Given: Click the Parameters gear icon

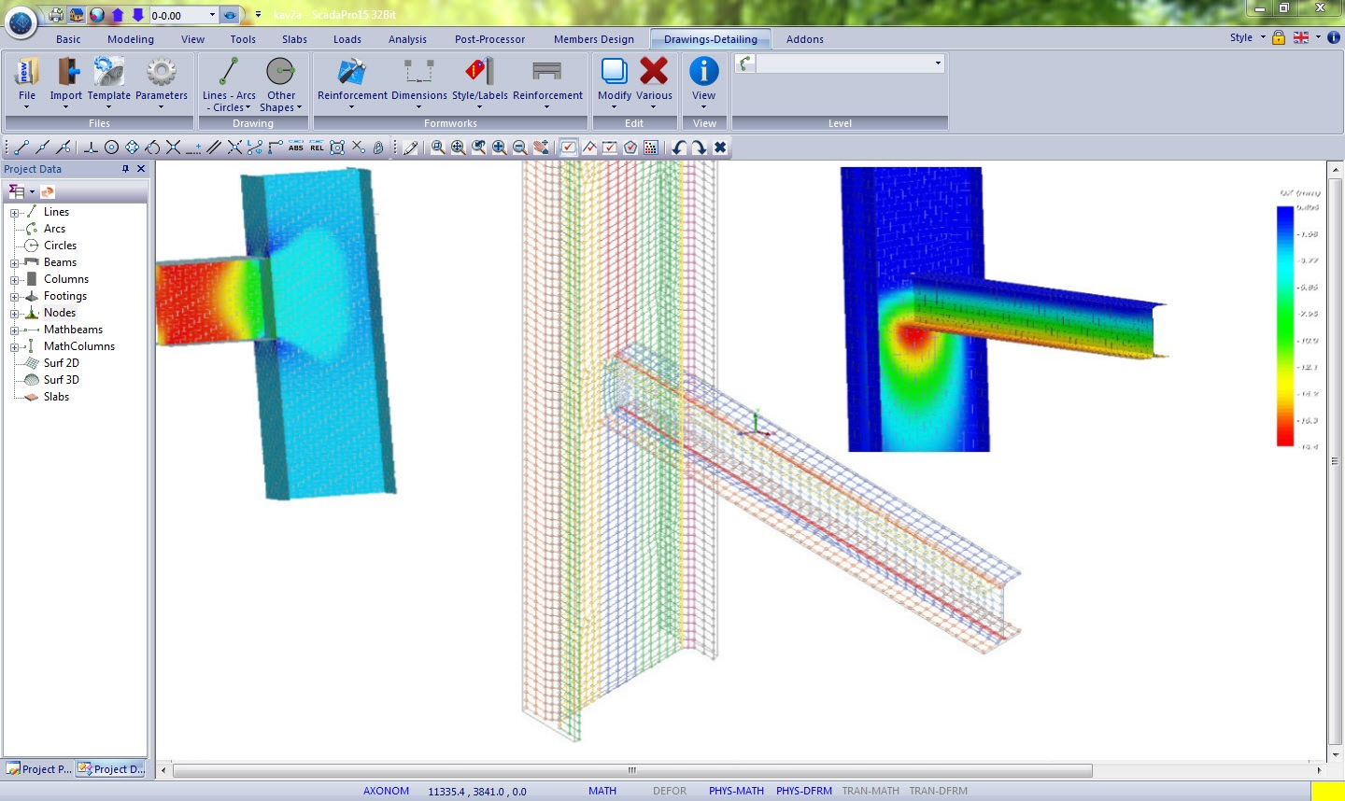Looking at the screenshot, I should point(161,73).
